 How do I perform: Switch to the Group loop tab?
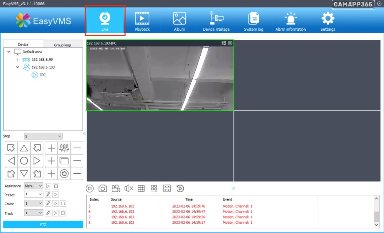pyautogui.click(x=62, y=45)
